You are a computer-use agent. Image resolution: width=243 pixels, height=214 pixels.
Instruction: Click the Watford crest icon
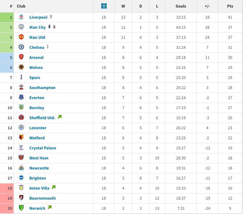pos(21,138)
